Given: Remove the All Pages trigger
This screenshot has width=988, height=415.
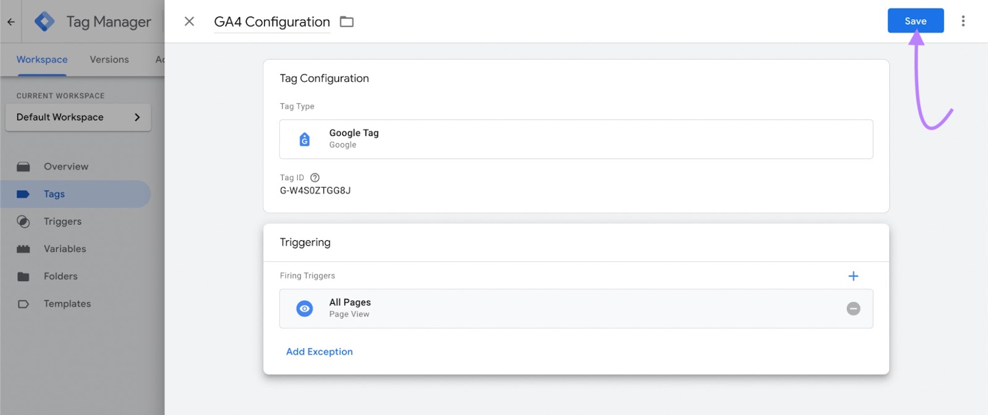Looking at the screenshot, I should pos(853,309).
